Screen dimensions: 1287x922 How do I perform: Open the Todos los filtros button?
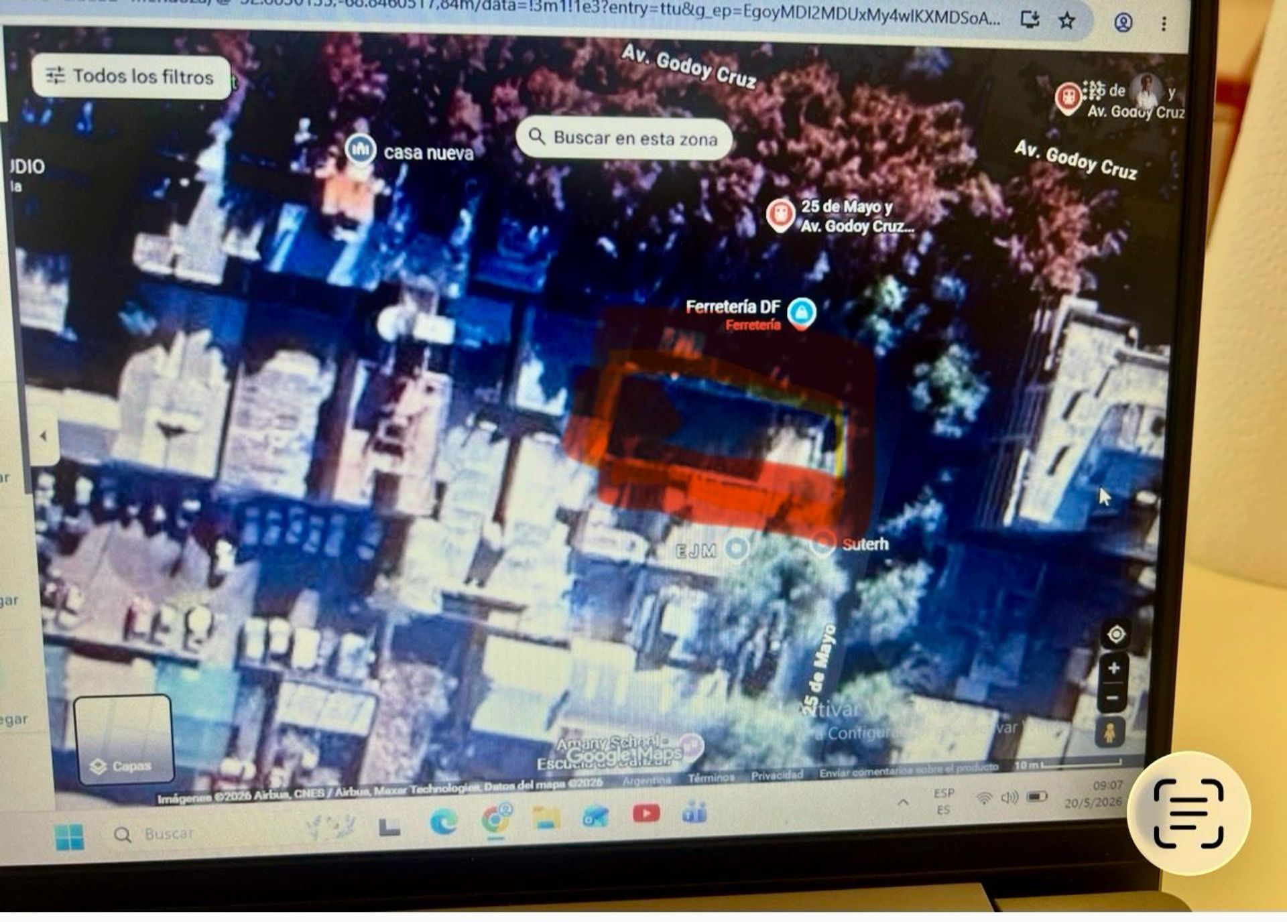coord(131,76)
